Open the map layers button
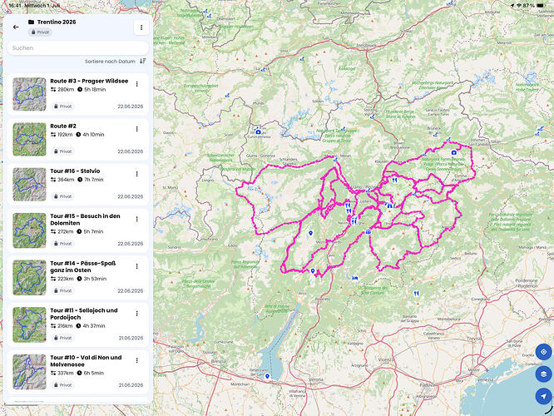The height and width of the screenshot is (416, 554). click(543, 374)
